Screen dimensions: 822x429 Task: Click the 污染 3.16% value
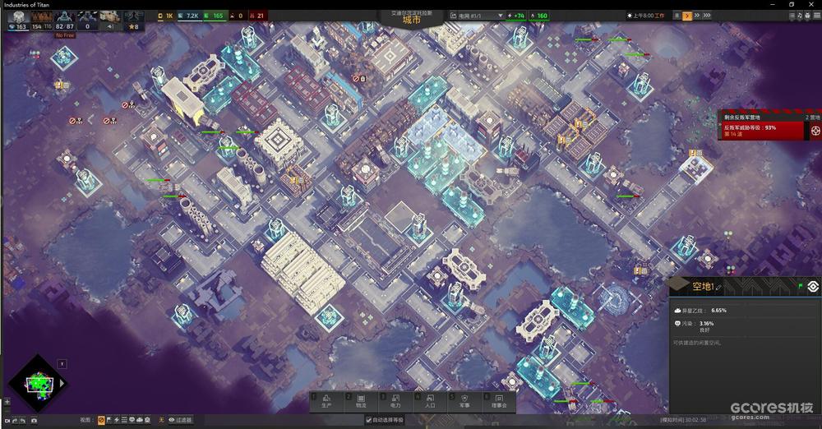pyautogui.click(x=706, y=324)
